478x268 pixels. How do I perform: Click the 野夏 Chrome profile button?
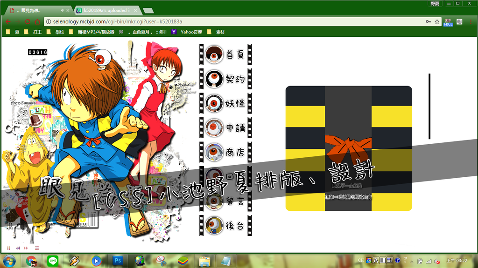click(435, 4)
